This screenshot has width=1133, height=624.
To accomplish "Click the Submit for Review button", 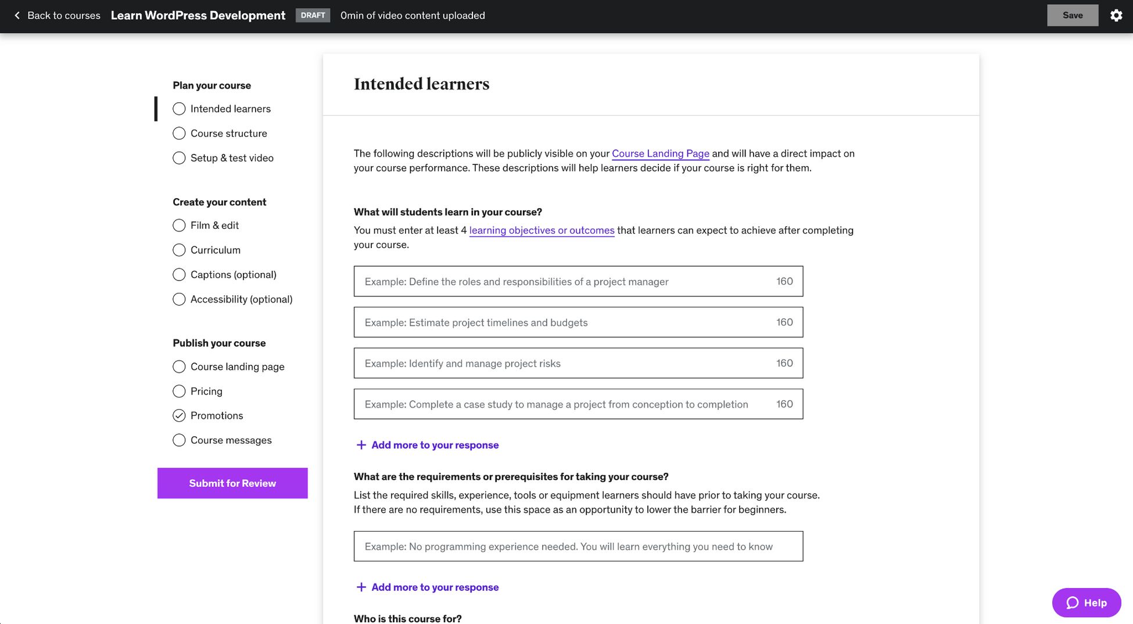I will click(x=232, y=483).
